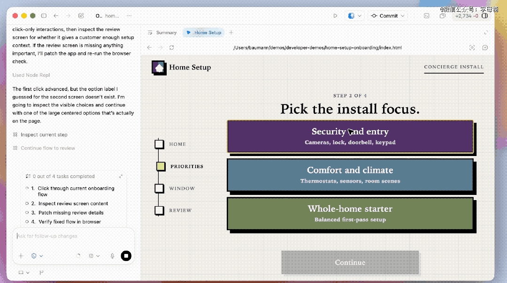507x283 pixels.
Task: Reload the preview with the refresh icon
Action: coord(172,47)
